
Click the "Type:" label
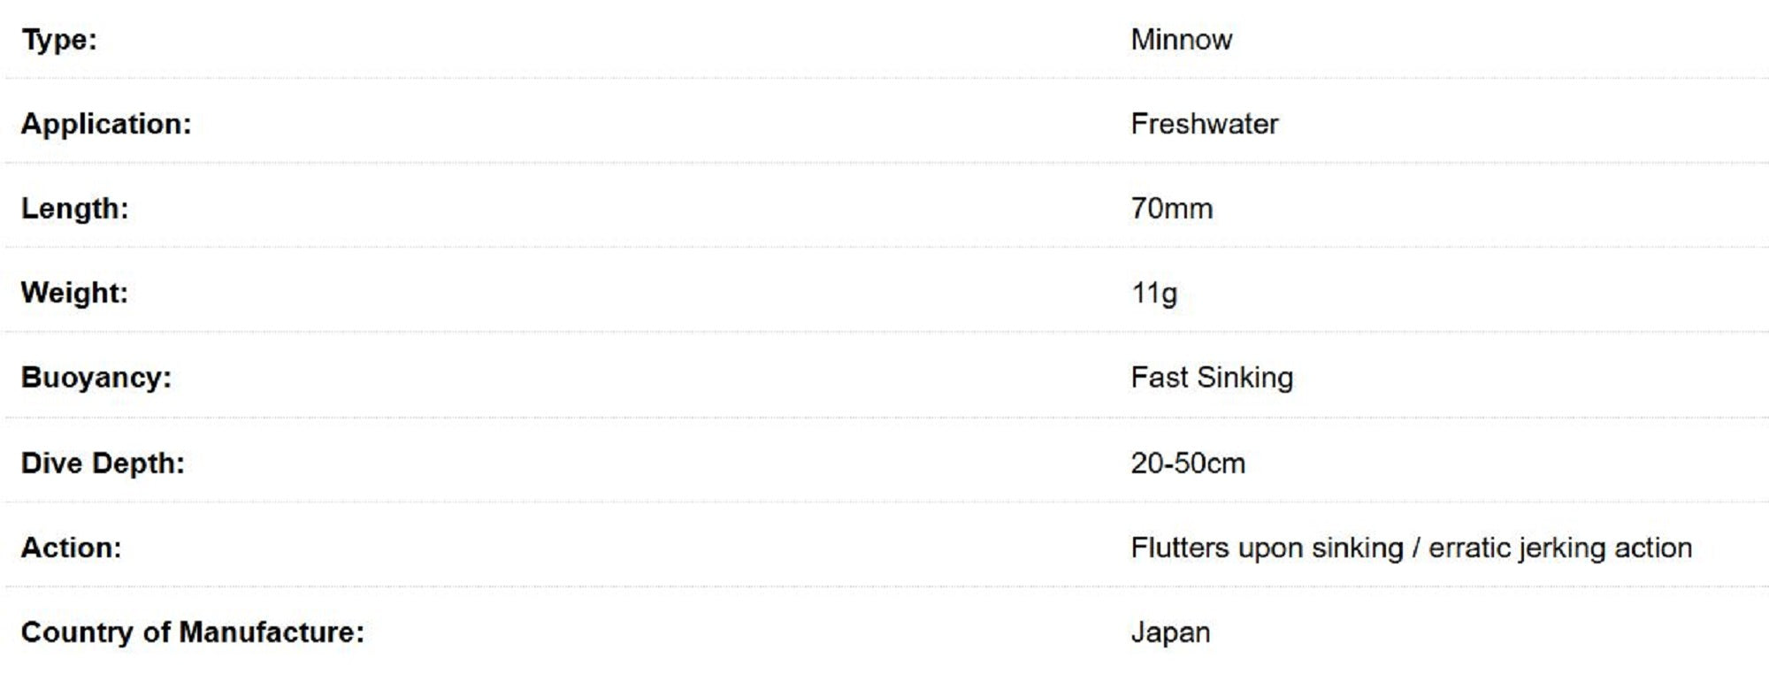point(59,40)
